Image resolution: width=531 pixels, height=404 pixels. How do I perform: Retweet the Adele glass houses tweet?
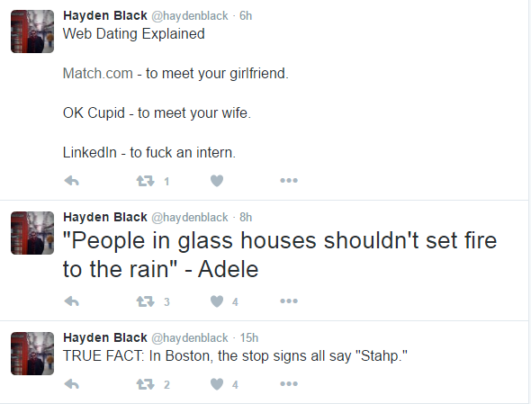145,301
